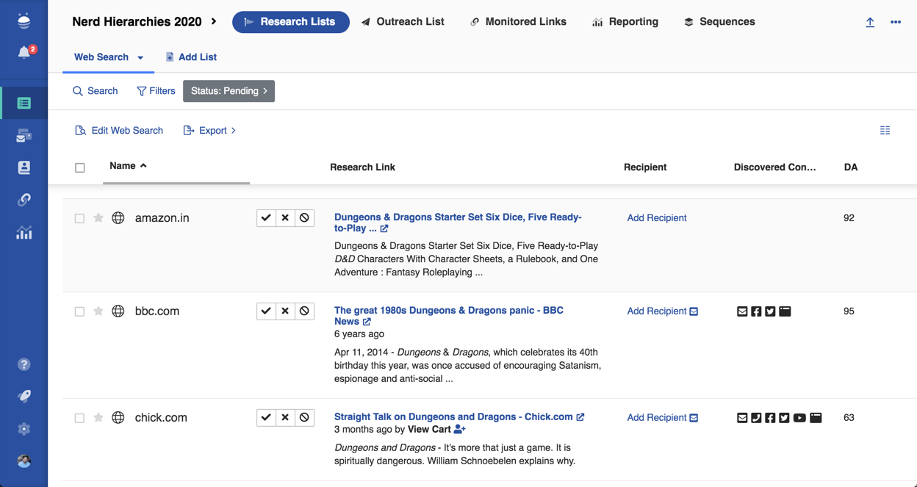Block chick.com with the ban icon
Viewport: 917px width, 487px height.
[304, 418]
